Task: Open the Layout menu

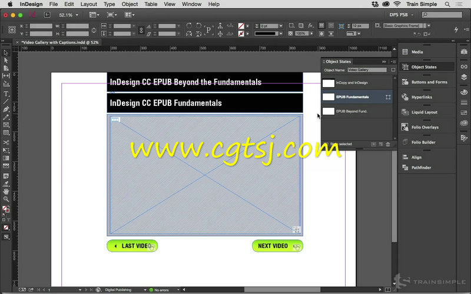Action: pyautogui.click(x=89, y=4)
